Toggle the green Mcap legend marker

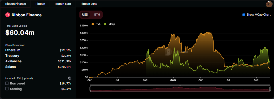pyautogui.click(x=105, y=24)
